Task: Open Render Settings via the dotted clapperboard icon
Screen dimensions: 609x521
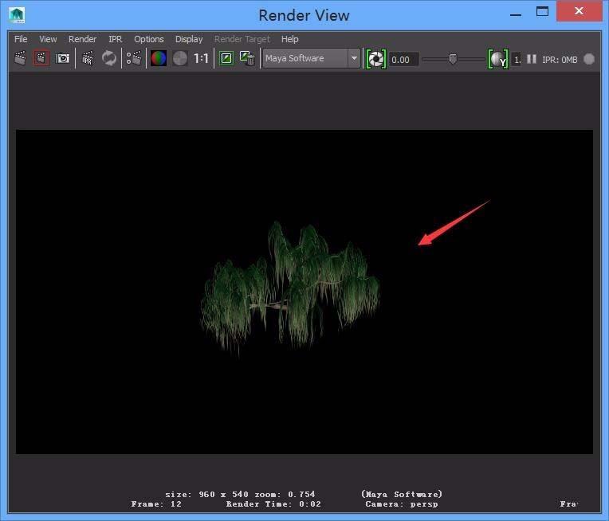Action: point(134,59)
